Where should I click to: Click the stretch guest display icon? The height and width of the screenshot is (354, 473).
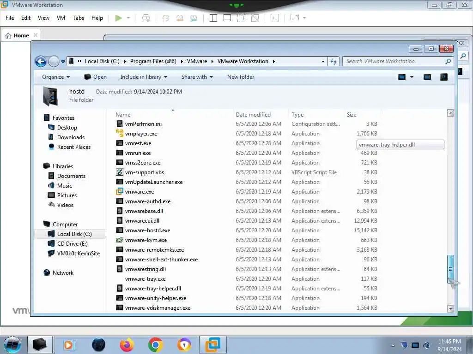click(x=294, y=18)
